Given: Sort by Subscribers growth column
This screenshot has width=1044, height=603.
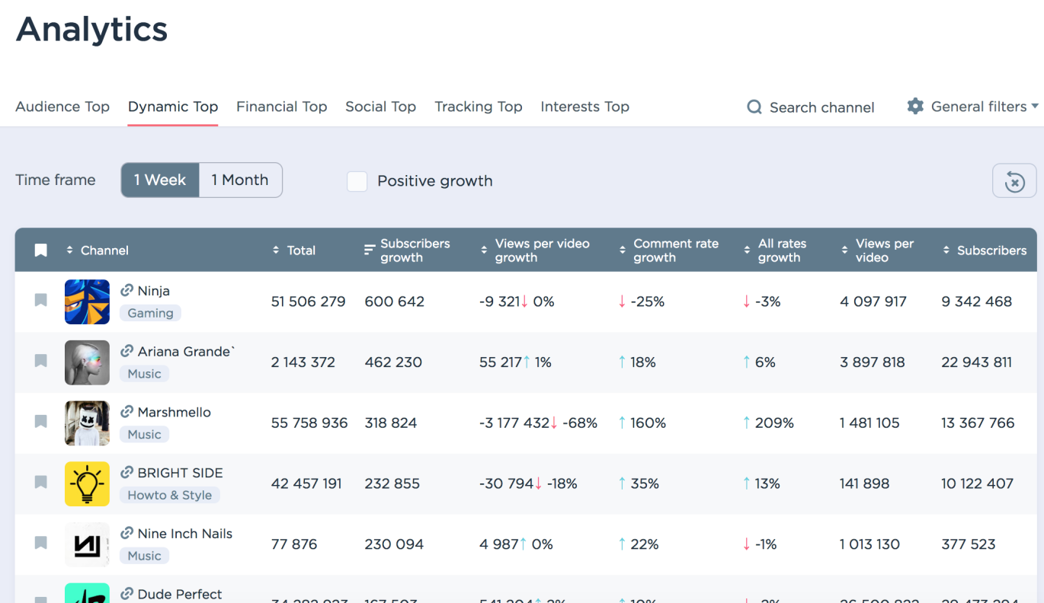Looking at the screenshot, I should [x=407, y=250].
